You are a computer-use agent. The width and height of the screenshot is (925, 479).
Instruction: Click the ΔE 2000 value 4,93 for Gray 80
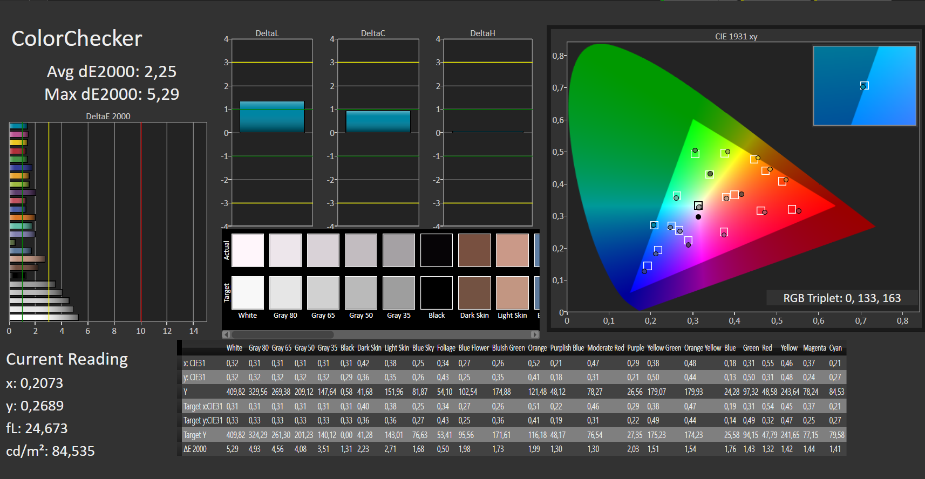click(x=254, y=449)
